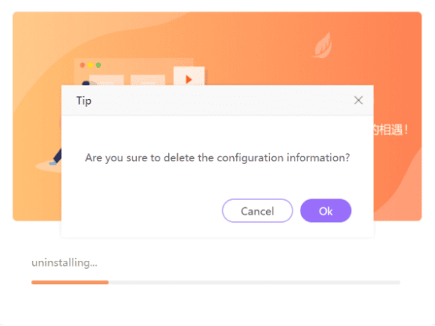This screenshot has width=435, height=326.
Task: Click the second placeholder card in illustrated window
Action: pyautogui.click(x=148, y=80)
